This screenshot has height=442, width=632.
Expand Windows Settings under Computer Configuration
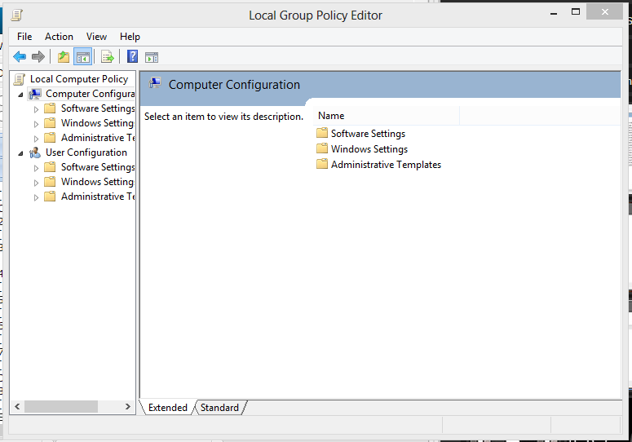click(36, 124)
